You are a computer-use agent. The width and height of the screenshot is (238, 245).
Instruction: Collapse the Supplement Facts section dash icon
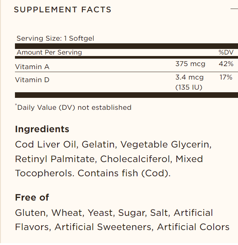coord(234,9)
